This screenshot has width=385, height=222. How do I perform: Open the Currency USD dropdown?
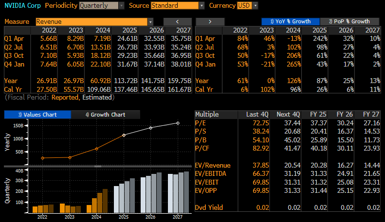coord(247,6)
